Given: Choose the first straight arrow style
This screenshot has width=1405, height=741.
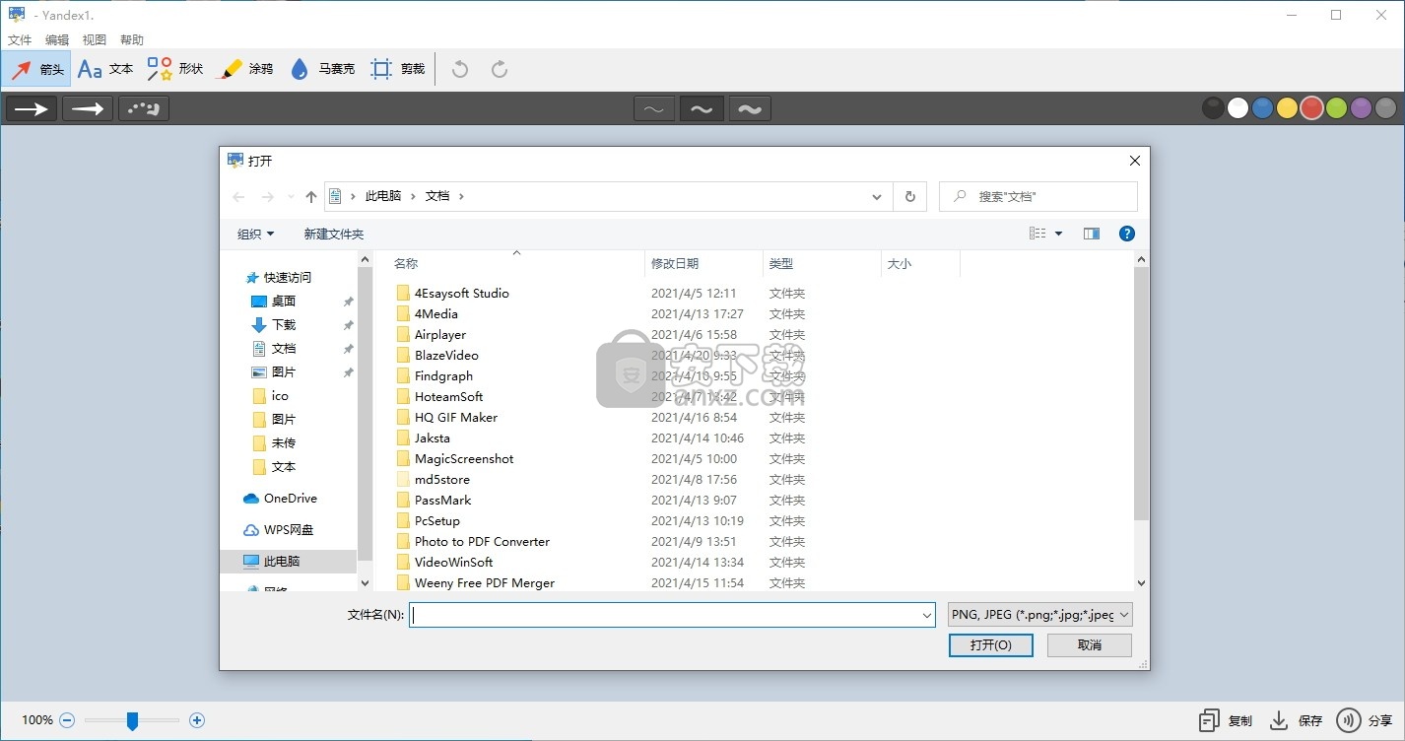Looking at the screenshot, I should pos(32,108).
